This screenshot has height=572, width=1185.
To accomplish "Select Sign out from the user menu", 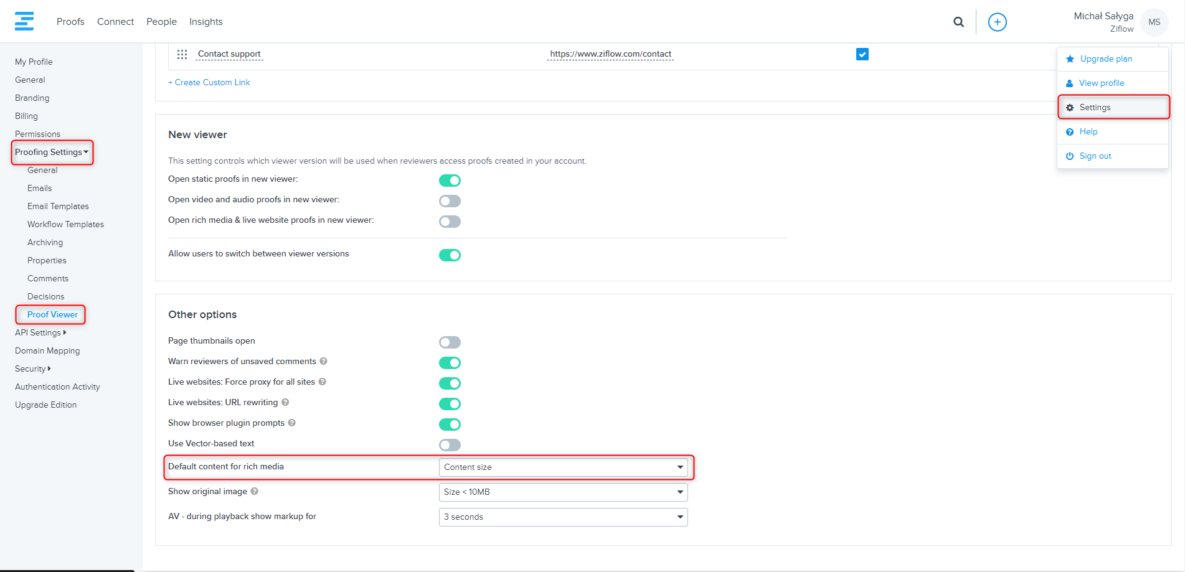I will (x=1095, y=156).
